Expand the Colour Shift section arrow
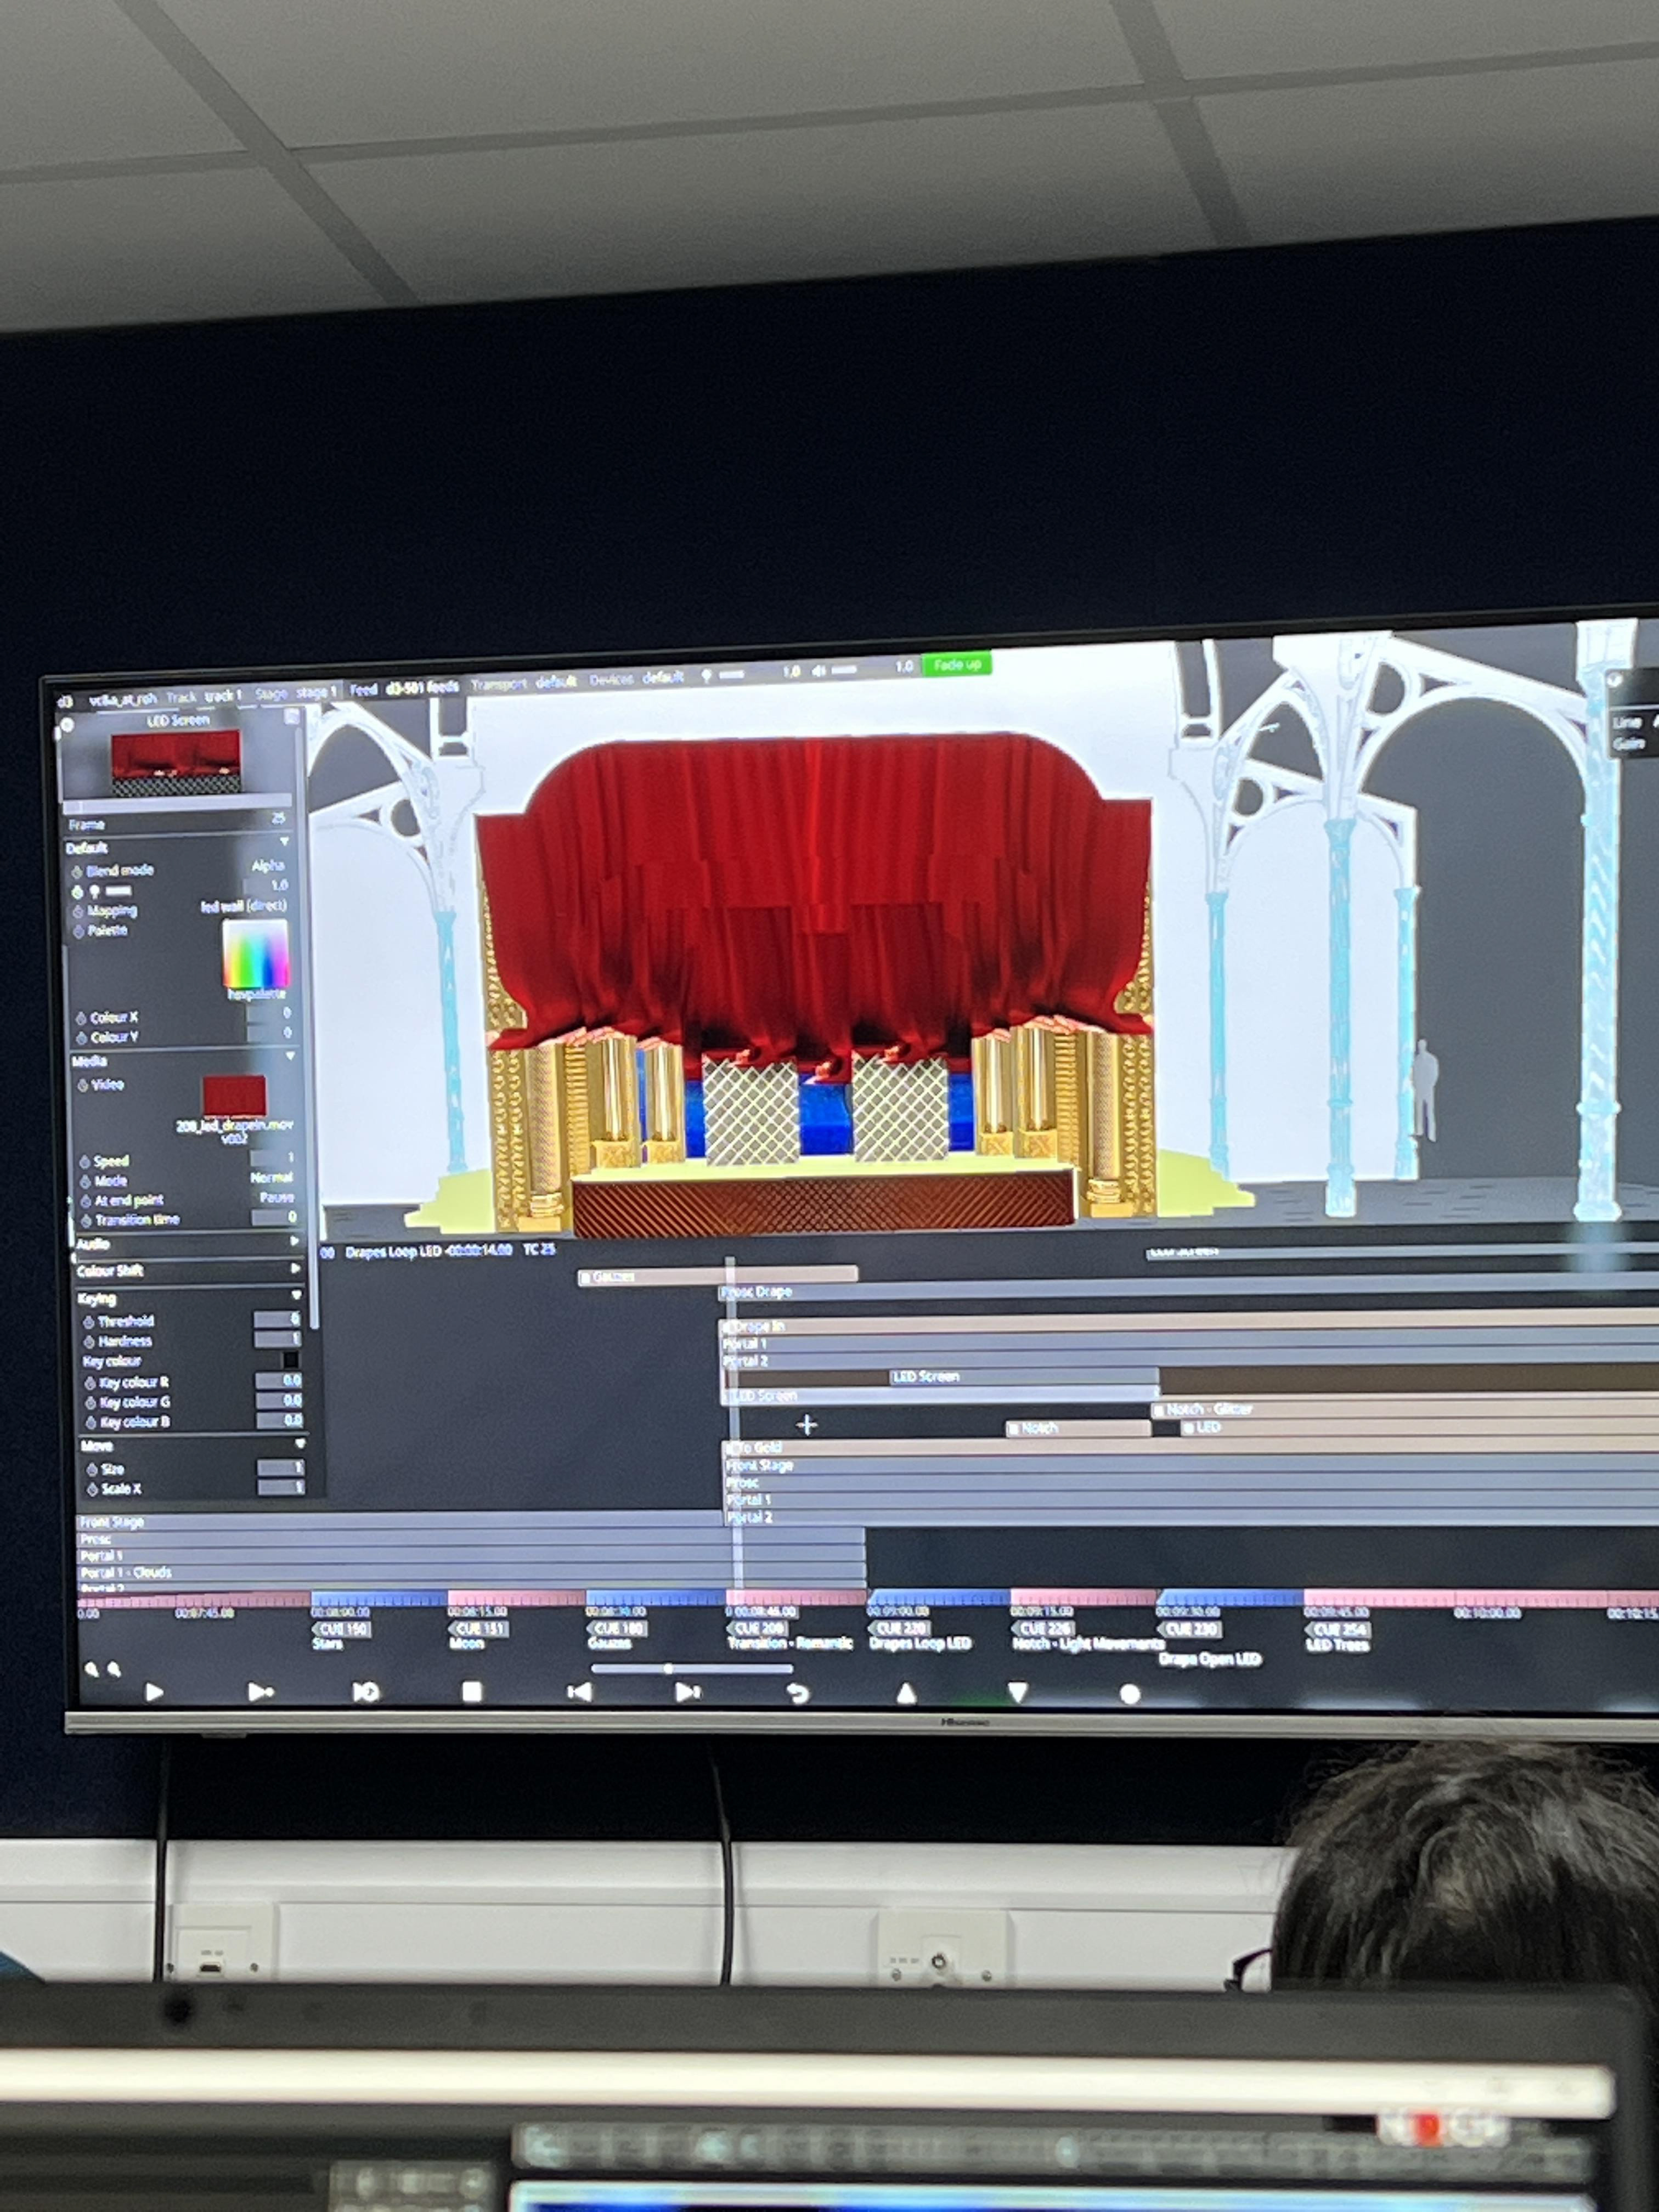 click(x=295, y=1268)
